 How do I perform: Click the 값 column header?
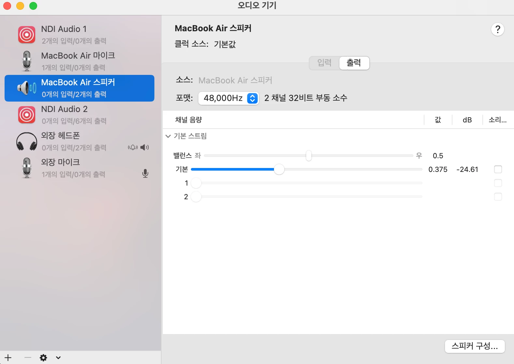[438, 120]
